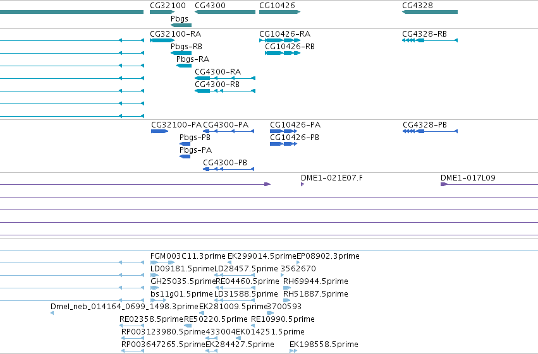Select EST label RE02358.5prime
Screen dimensions: 538x354
(x=151, y=319)
